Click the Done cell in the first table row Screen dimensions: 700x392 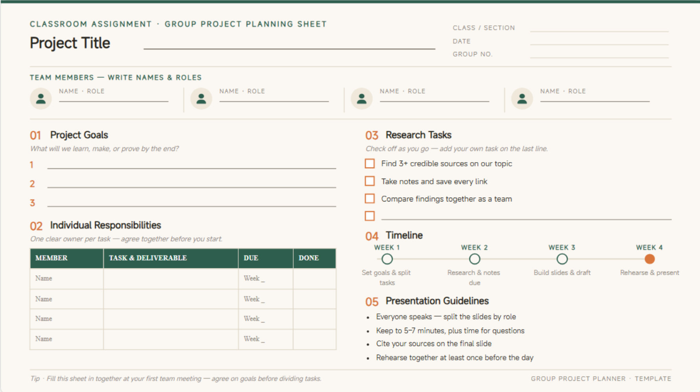click(x=315, y=278)
